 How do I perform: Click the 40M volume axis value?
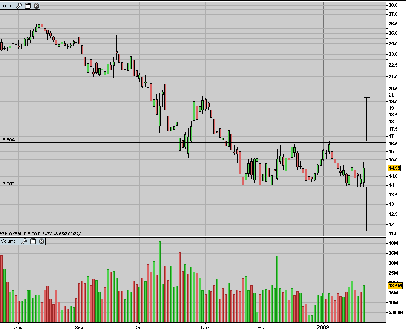[x=393, y=243]
